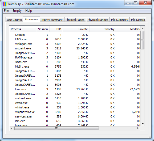This screenshot has height=141, width=154.
Task: Switch to the File Summary tab
Action: tap(120, 20)
